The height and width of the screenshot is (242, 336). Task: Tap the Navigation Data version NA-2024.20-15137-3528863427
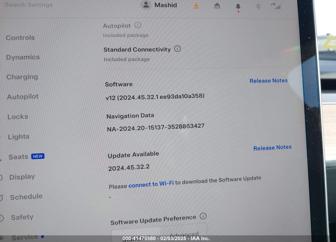[x=156, y=127]
